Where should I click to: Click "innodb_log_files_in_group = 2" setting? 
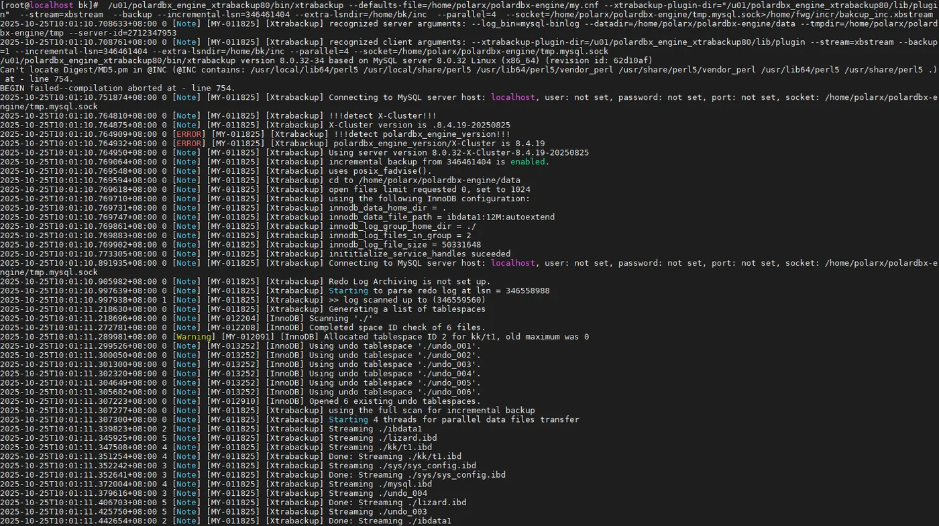(400, 235)
